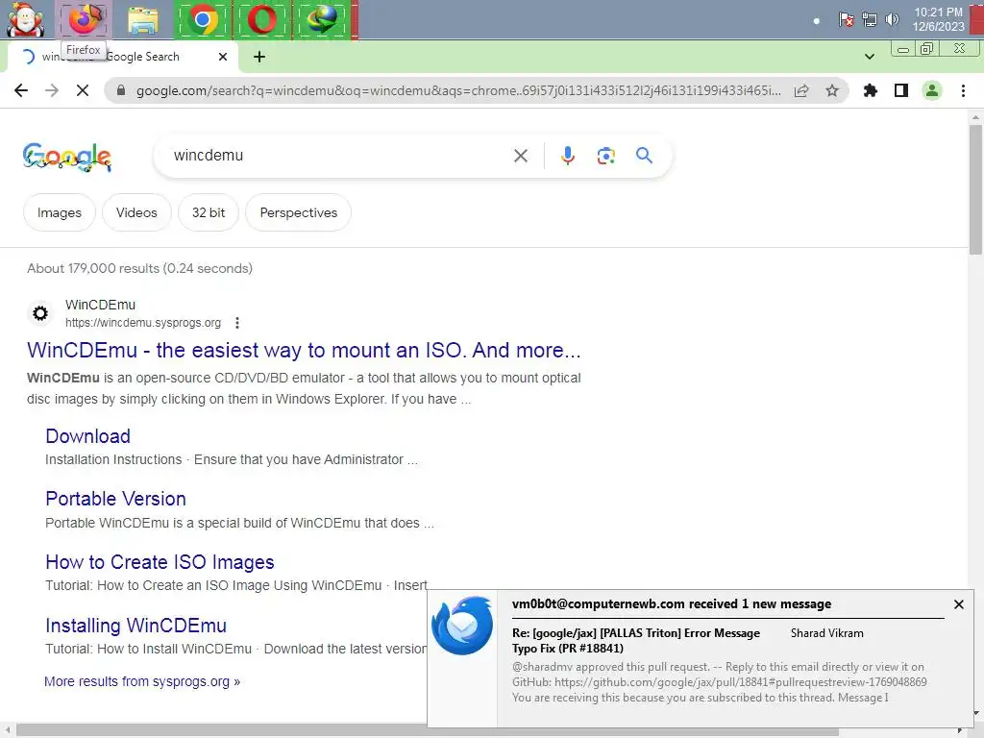
Task: Close the Google Search tab
Action: click(223, 57)
